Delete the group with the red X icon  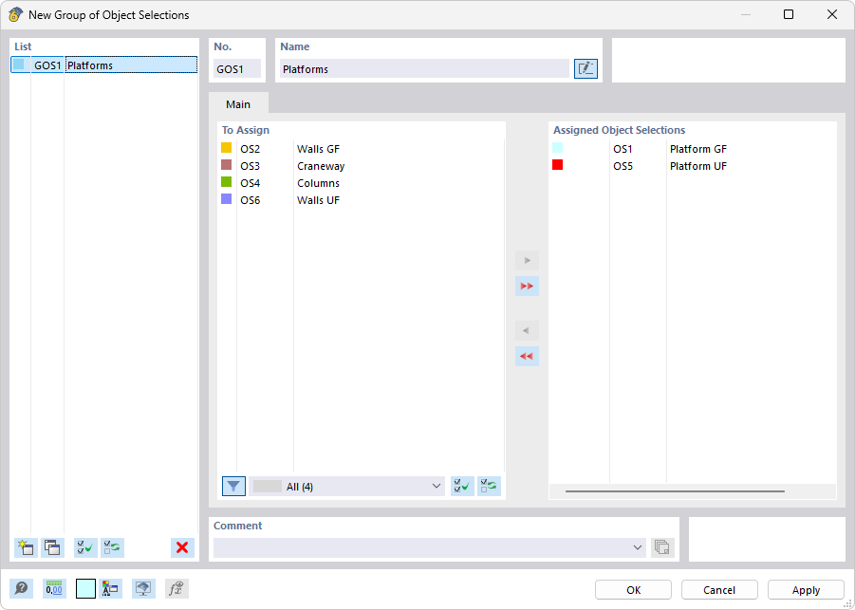(x=181, y=547)
